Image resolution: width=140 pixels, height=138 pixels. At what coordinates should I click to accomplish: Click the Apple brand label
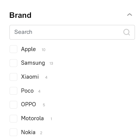[29, 49]
